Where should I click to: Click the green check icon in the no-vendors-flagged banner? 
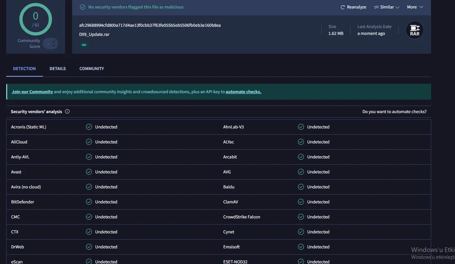(82, 7)
